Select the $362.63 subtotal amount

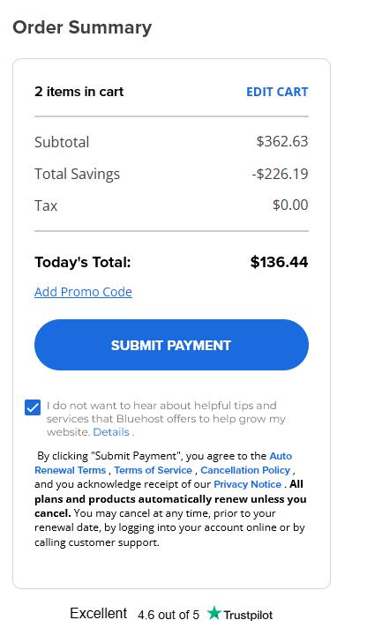(x=282, y=141)
